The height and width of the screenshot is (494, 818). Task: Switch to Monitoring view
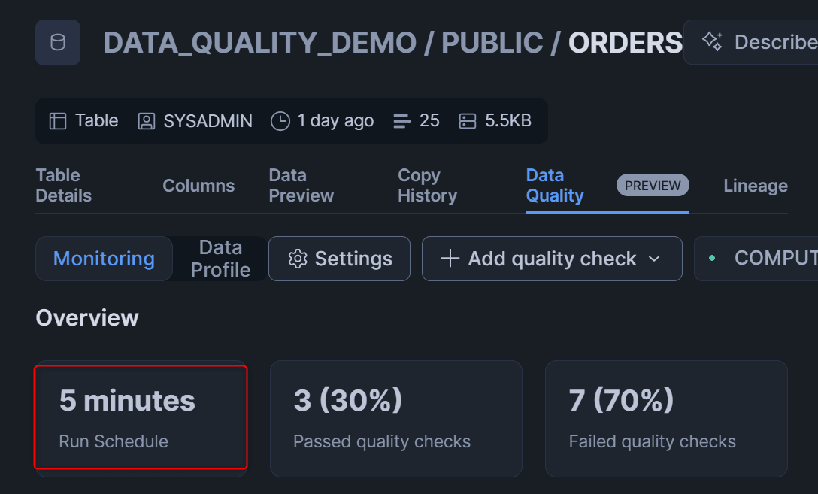[x=104, y=259]
